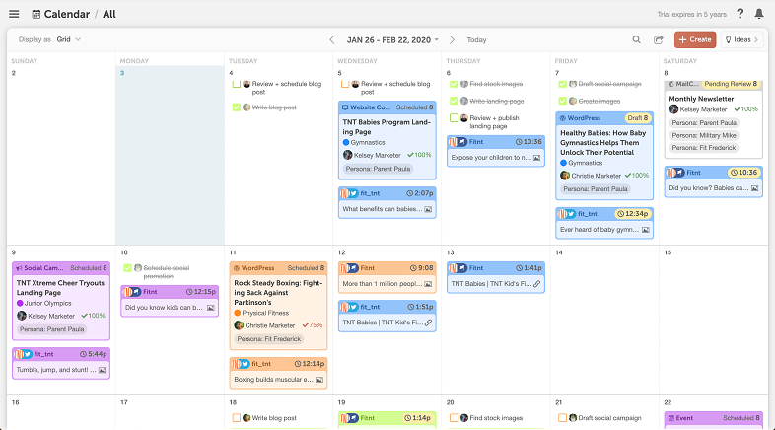Image resolution: width=775 pixels, height=430 pixels.
Task: Uncheck 'Write landing page' task
Action: [x=454, y=101]
